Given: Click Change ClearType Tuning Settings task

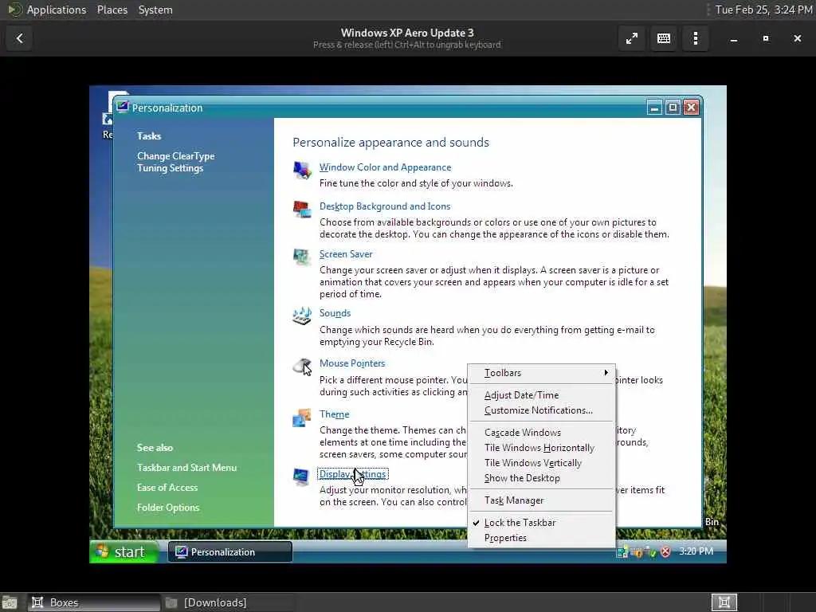Looking at the screenshot, I should click(175, 162).
